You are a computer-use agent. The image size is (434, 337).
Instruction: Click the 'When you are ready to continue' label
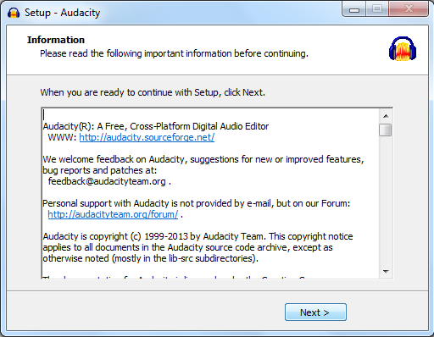(153, 92)
